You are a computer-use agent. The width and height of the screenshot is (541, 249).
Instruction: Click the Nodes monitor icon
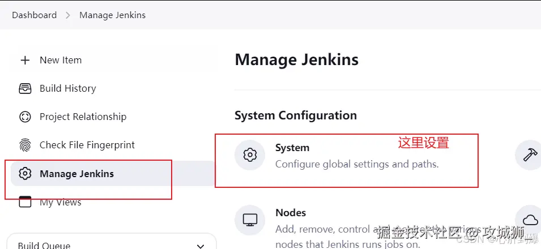[250, 220]
